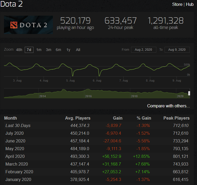
Task: Select the February 2020 row label
Action: (x=19, y=172)
